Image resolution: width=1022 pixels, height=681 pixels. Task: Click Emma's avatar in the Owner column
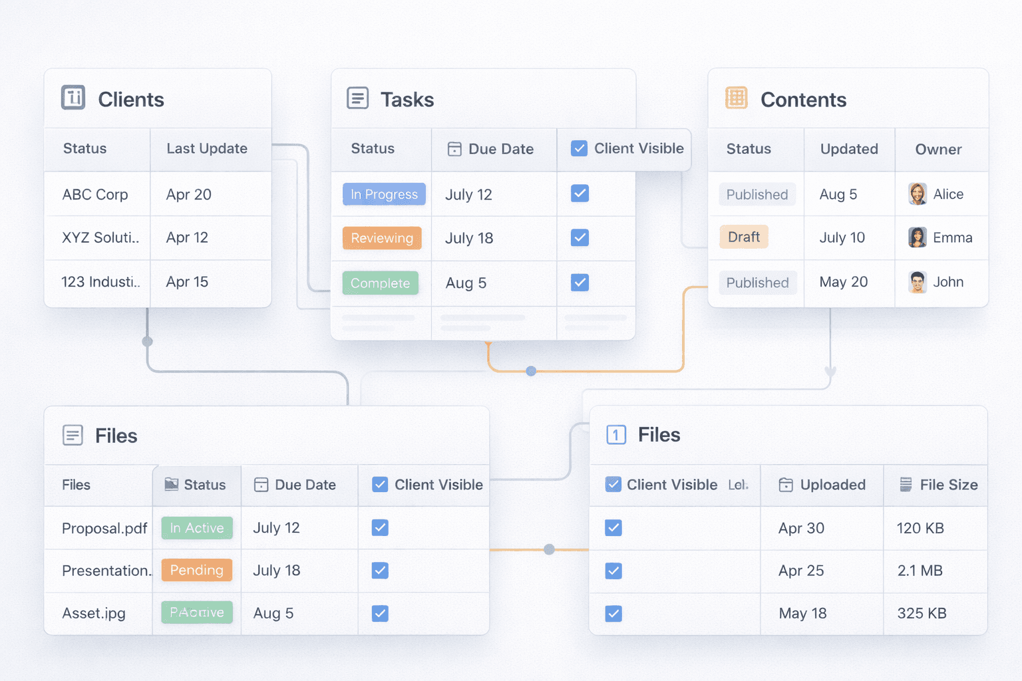(x=917, y=237)
